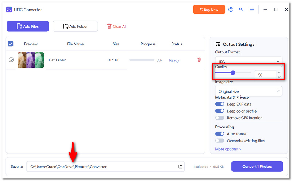Select the file name Cat03.heic
Screen dimensions: 292x181
(x=58, y=60)
